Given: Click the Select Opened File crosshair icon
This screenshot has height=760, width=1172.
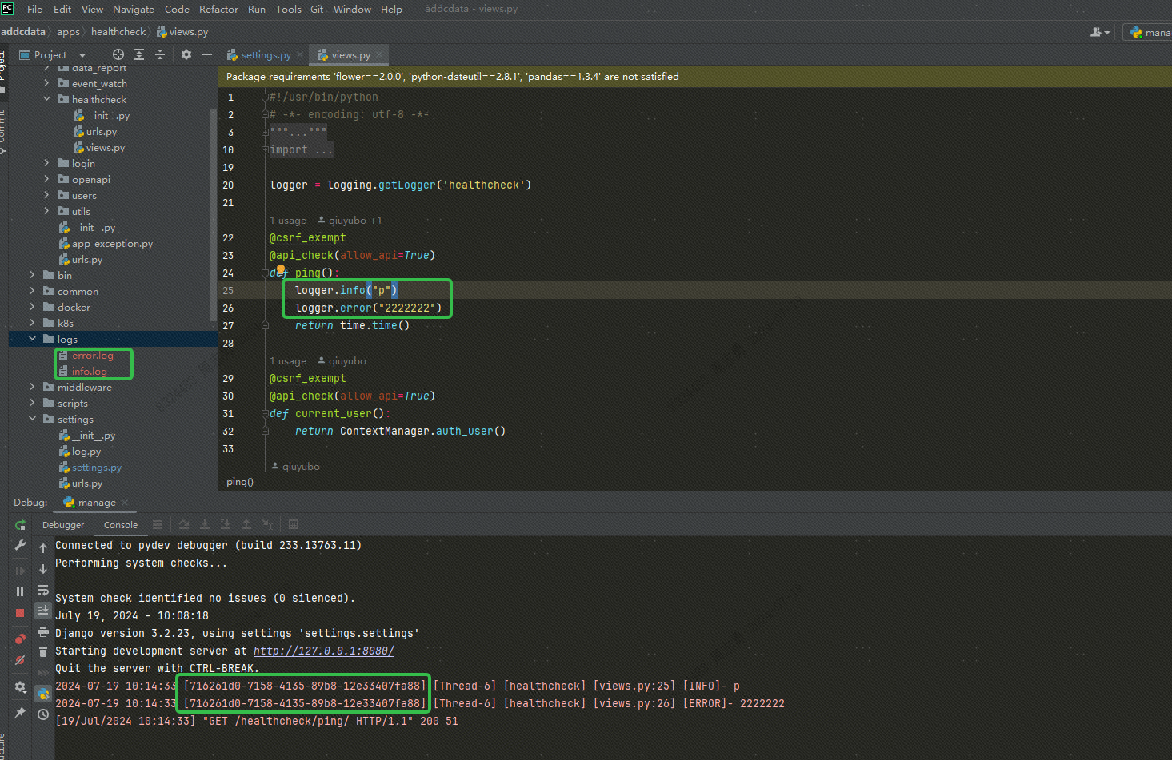Looking at the screenshot, I should [x=118, y=54].
